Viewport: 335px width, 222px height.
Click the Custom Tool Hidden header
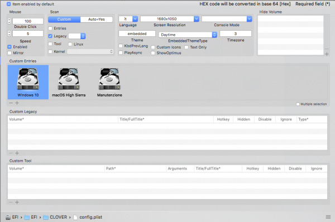pos(274,168)
